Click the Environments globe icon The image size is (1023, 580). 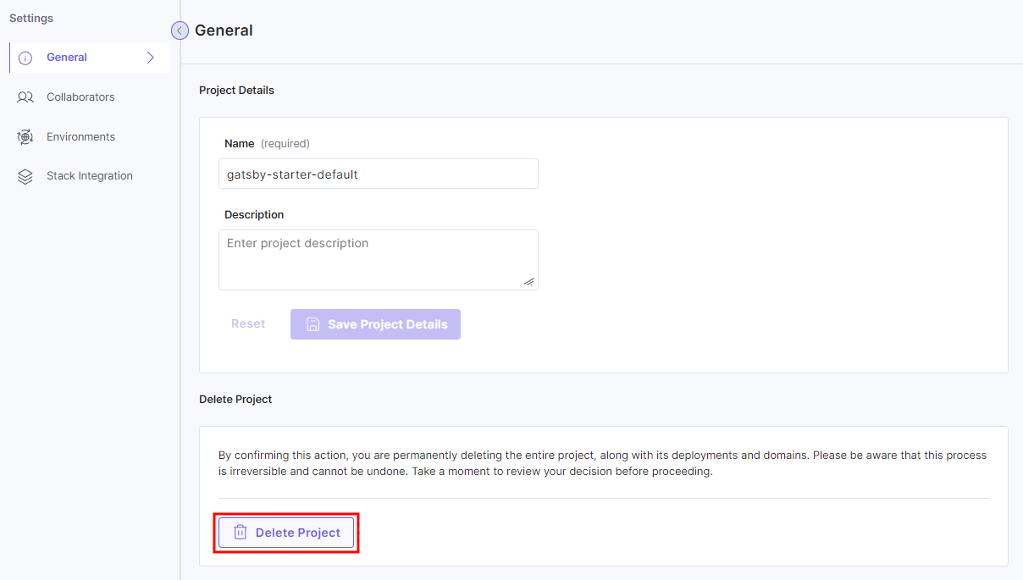tap(25, 137)
